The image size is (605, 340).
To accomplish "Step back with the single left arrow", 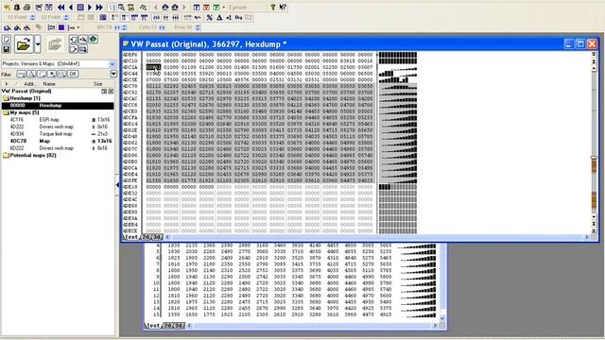I will 71,8.
